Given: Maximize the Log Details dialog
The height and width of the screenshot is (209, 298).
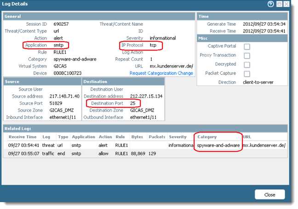Looking at the screenshot, I should click(x=278, y=4).
